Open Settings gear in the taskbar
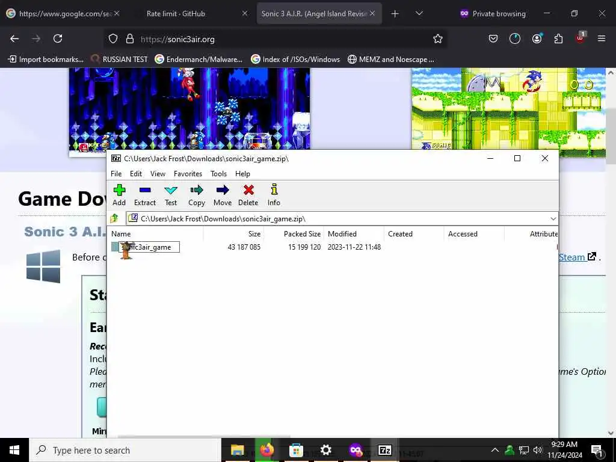616x462 pixels. tap(325, 450)
